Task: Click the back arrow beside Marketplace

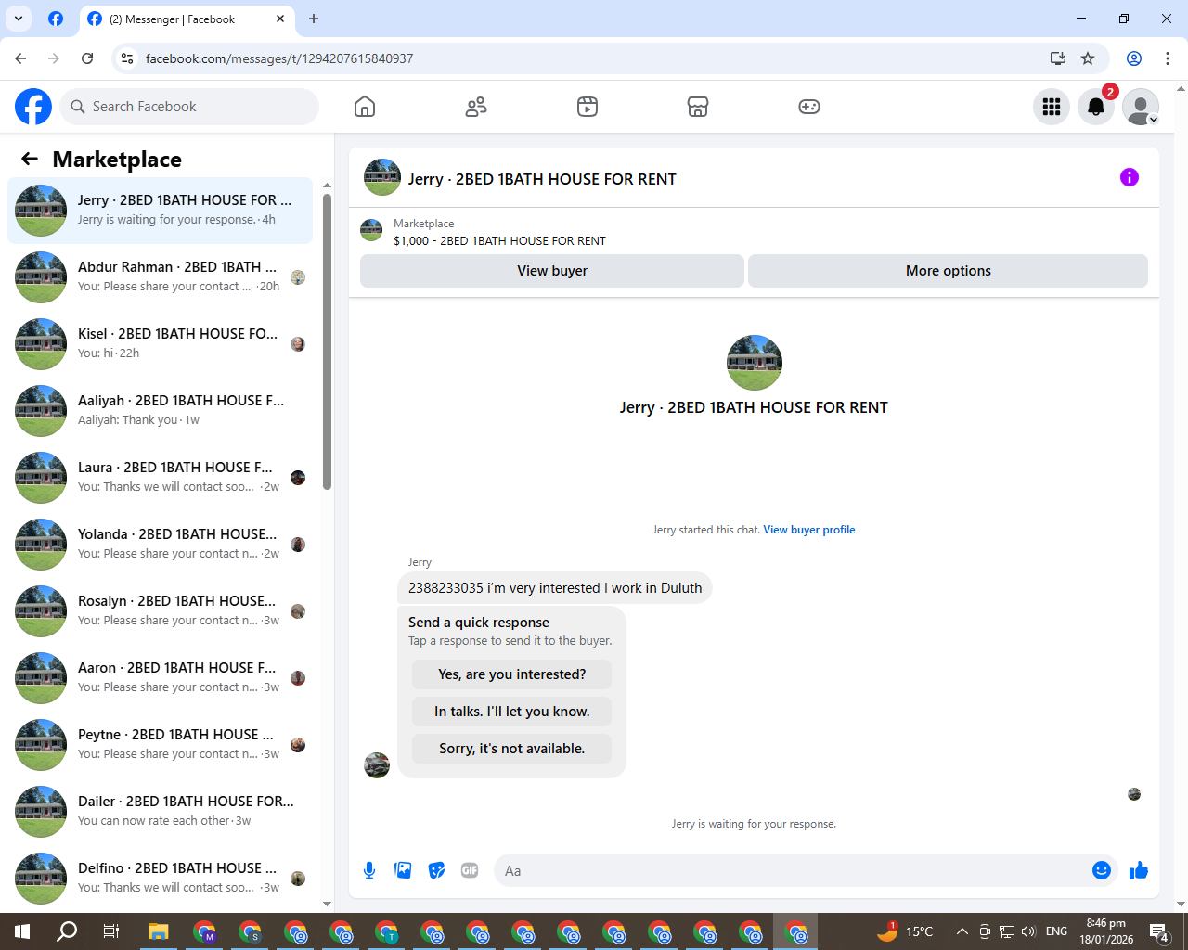Action: pyautogui.click(x=30, y=159)
